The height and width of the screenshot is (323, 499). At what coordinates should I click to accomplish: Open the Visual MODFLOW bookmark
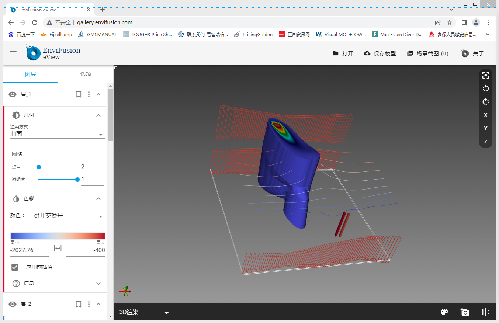click(341, 34)
